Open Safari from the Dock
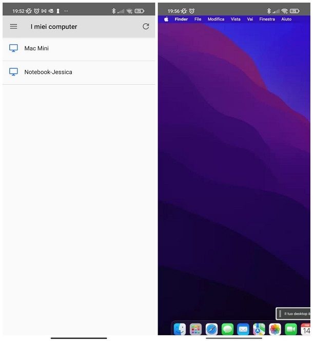 (x=211, y=329)
